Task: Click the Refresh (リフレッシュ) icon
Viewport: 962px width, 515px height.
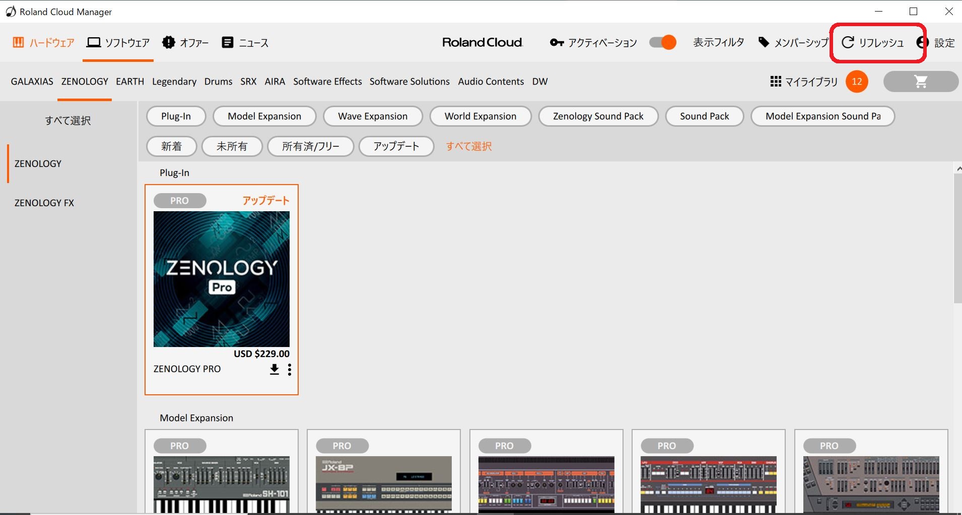Action: [x=848, y=43]
